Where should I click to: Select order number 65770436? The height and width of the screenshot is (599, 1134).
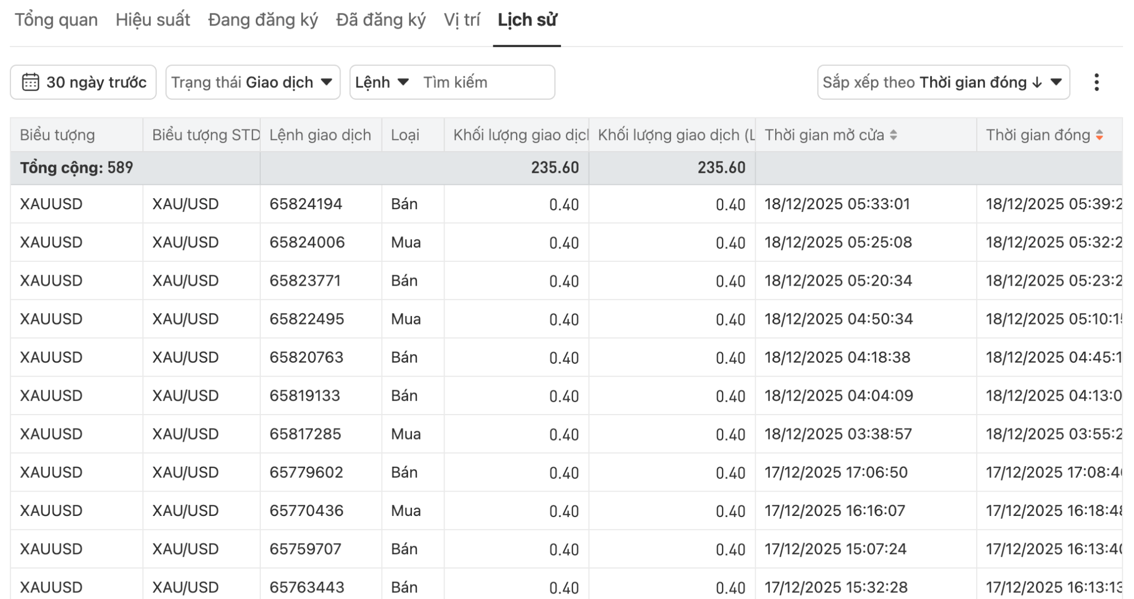(306, 510)
